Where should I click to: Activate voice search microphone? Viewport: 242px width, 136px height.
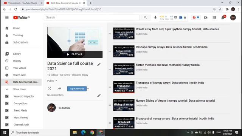coord(155,18)
